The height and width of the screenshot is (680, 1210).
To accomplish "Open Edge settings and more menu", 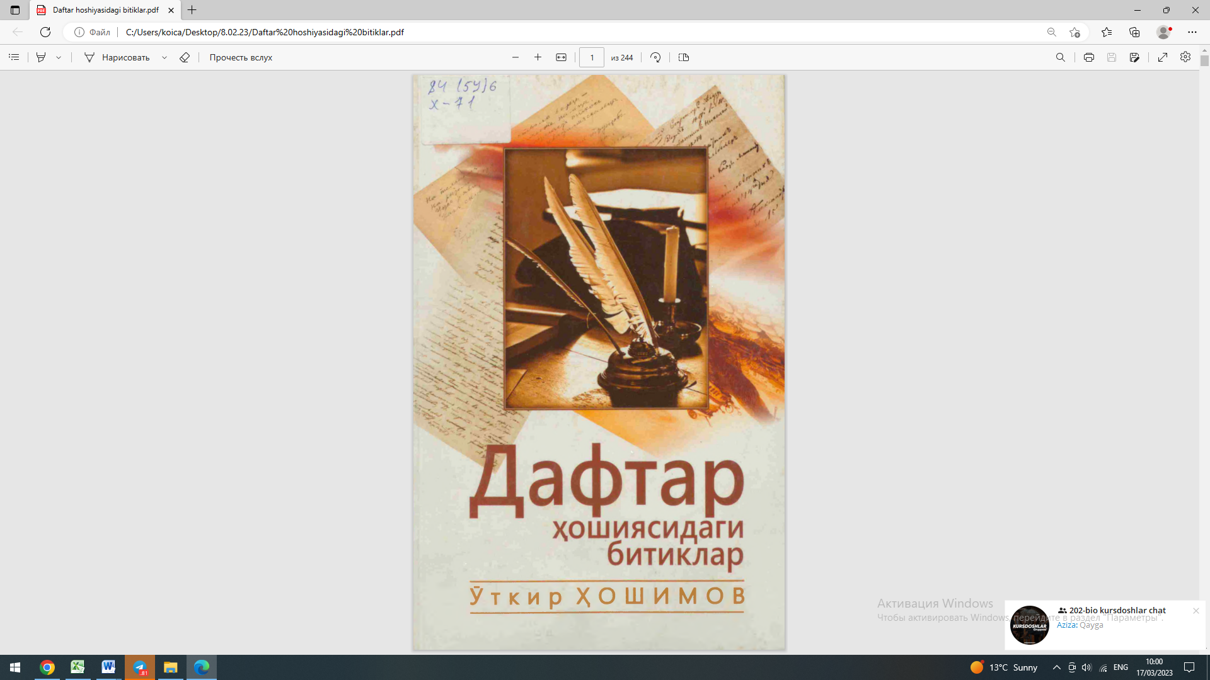I will pyautogui.click(x=1192, y=32).
